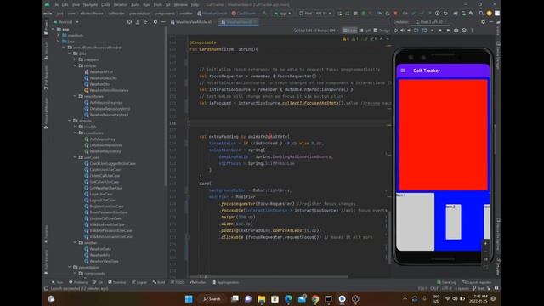Viewport: 544px width, 306px height.
Task: Open the Pixel 3 API 30 device dropdown
Action: pyautogui.click(x=315, y=14)
